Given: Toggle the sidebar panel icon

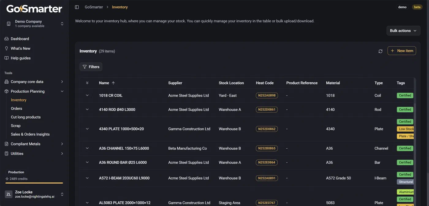Looking at the screenshot, I should 77,7.
